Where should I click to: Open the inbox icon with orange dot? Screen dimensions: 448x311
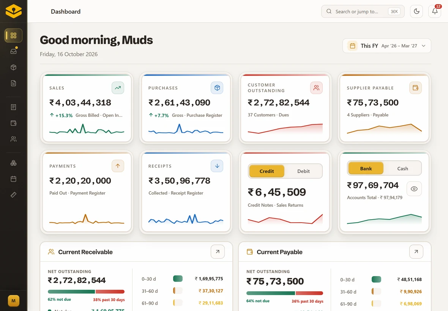[13, 51]
